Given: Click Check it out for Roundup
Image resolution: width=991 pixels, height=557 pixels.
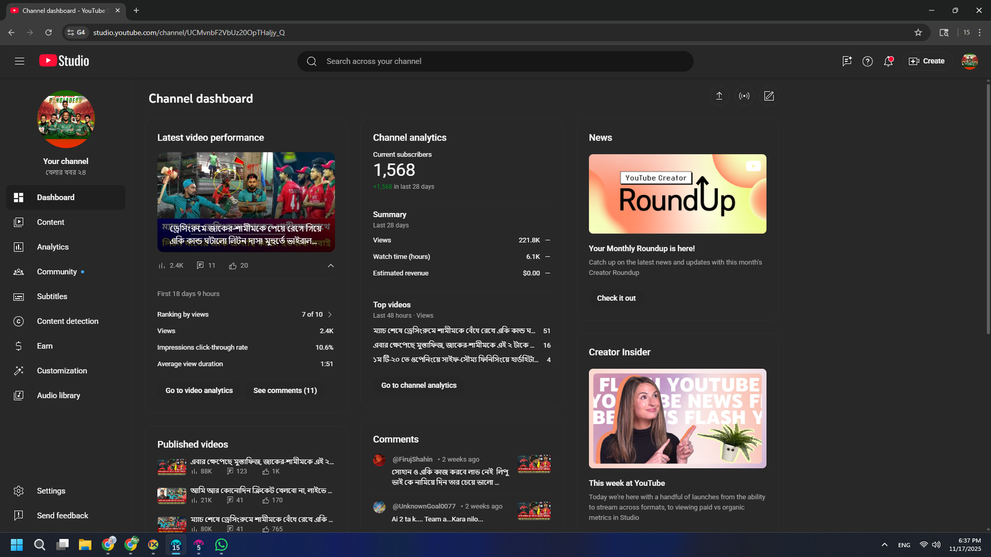Looking at the screenshot, I should tap(616, 298).
